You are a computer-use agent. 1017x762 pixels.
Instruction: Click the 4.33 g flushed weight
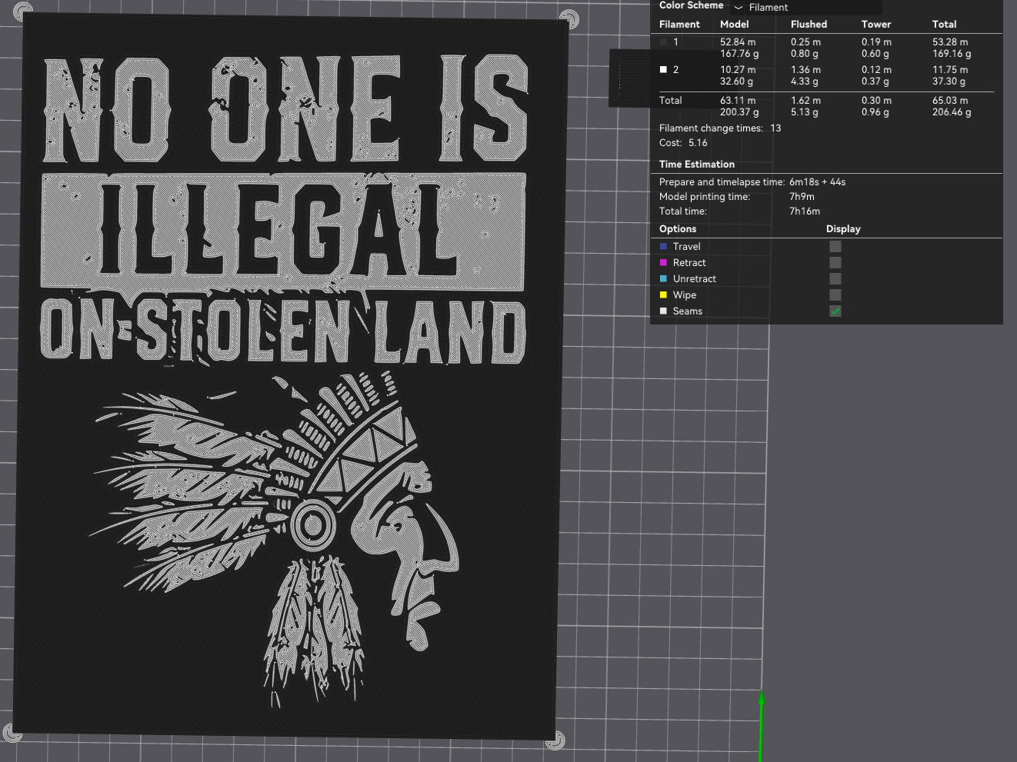click(x=805, y=82)
